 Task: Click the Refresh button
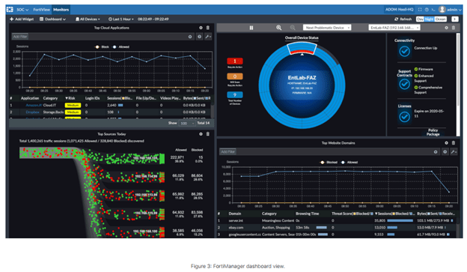pyautogui.click(x=403, y=19)
